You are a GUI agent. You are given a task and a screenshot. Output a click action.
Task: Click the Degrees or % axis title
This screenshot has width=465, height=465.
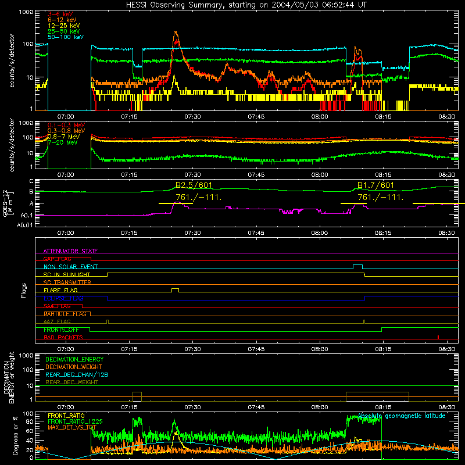tap(15, 435)
